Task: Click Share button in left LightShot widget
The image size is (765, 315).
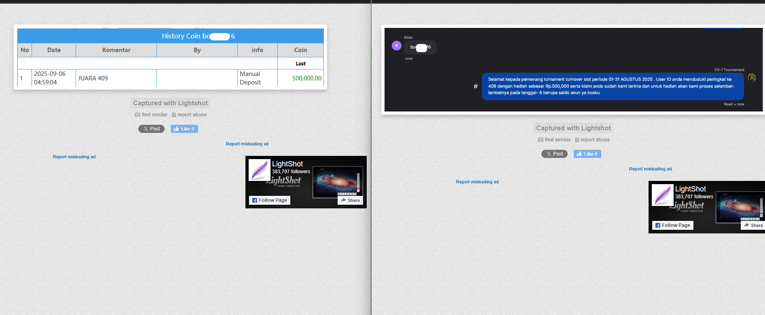Action: [x=350, y=200]
